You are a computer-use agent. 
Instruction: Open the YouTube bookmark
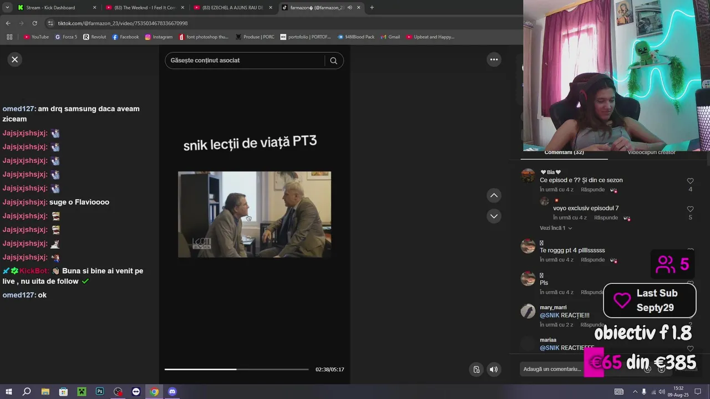click(36, 37)
